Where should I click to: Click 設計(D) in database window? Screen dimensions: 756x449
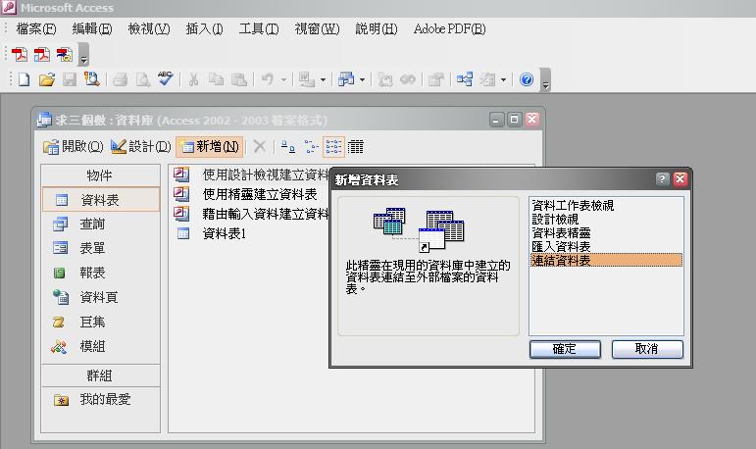(140, 146)
